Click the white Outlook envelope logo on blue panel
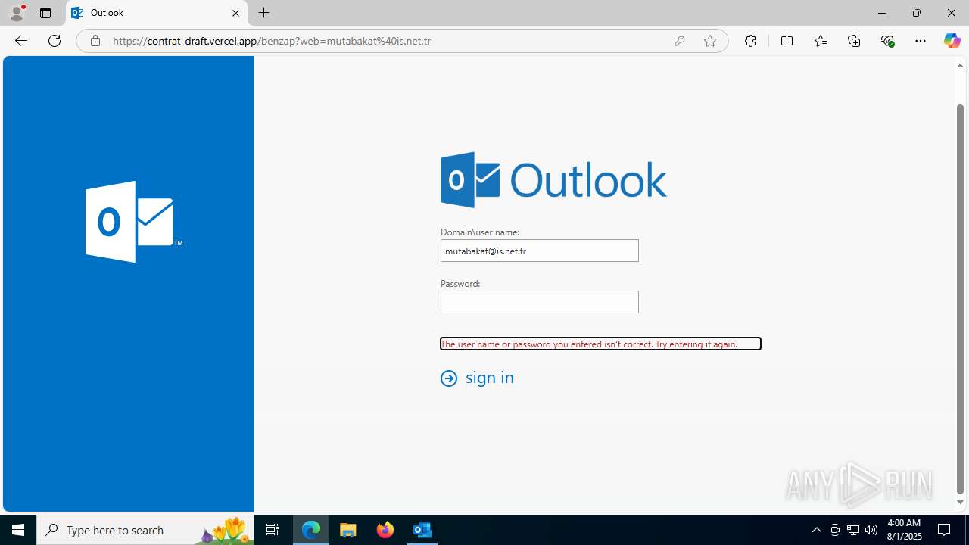This screenshot has width=969, height=545. (134, 222)
